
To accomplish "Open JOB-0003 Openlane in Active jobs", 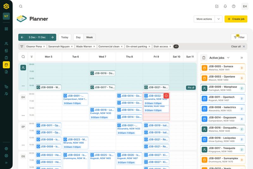I will [x=223, y=78].
